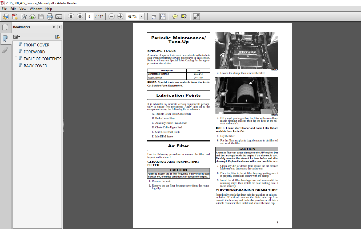Click the Save file floppy icon
The height and width of the screenshot is (229, 361).
pyautogui.click(x=41, y=17)
